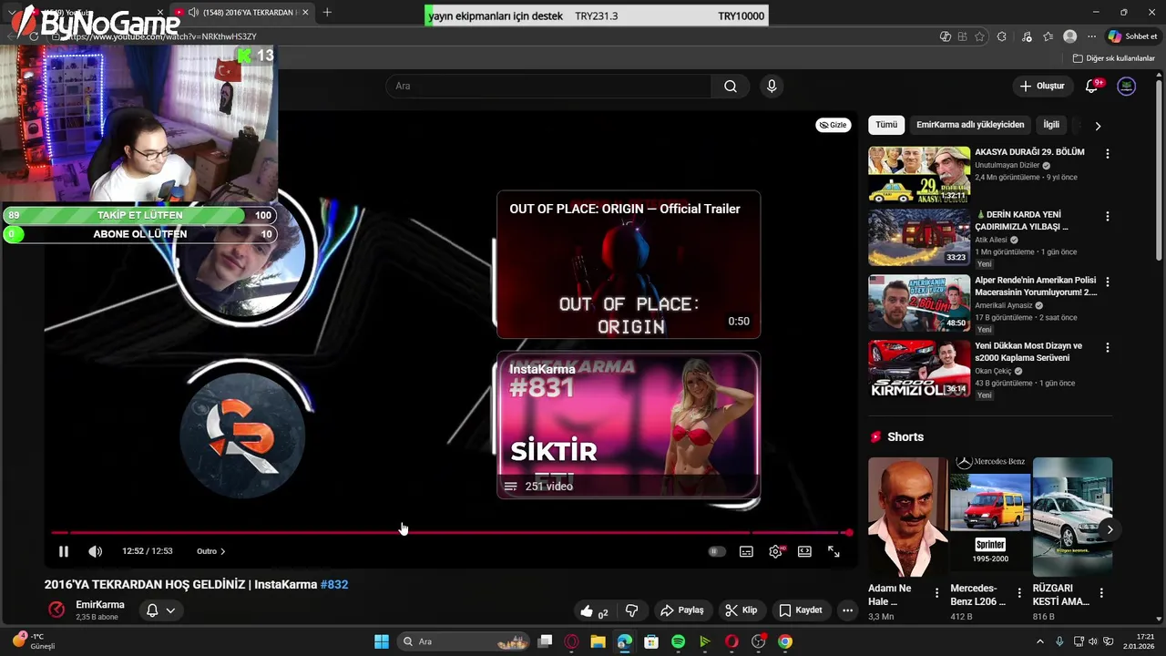The width and height of the screenshot is (1166, 656).
Task: Open the Windows Start menu
Action: [382, 641]
